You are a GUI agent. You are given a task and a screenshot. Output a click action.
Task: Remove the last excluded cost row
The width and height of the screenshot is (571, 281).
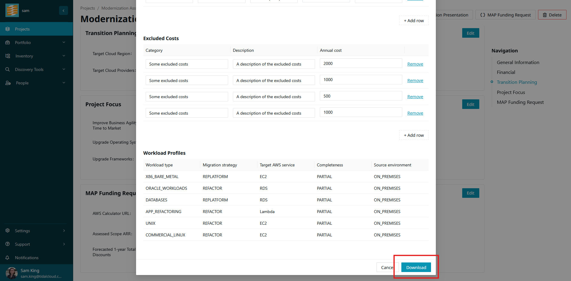pos(415,113)
